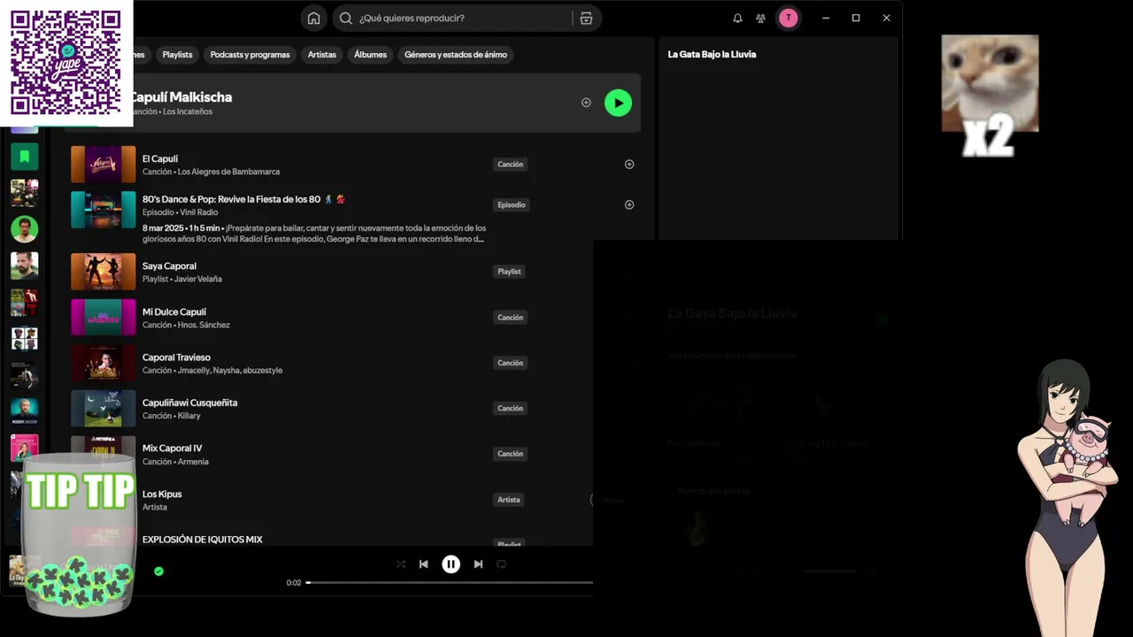Click the Episodio tag on the 80's Dance row
The image size is (1133, 637).
pos(512,205)
